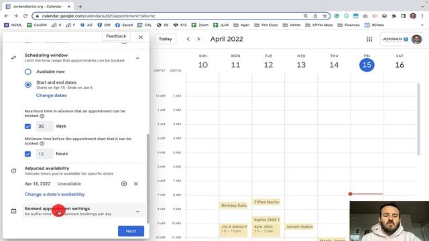Go to previous week in calendar
This screenshot has height=241, width=429.
(x=188, y=39)
